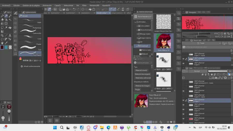233x131 pixels.
Task: Select the Text tool
Action: (x=10, y=35)
